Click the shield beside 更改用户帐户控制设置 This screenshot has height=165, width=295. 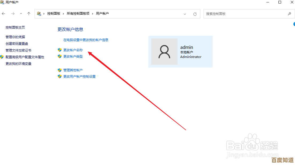coord(59,76)
